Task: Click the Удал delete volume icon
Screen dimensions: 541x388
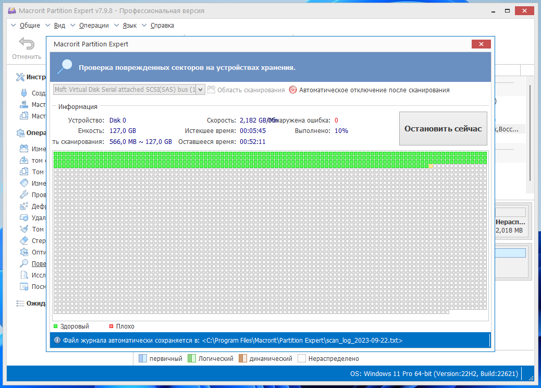Action: [24, 217]
